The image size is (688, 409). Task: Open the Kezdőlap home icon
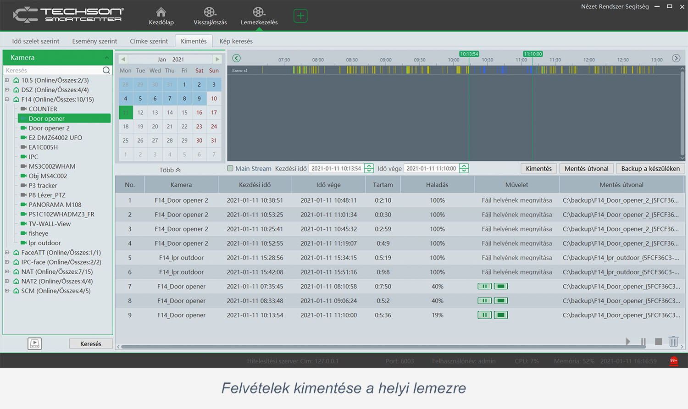pos(161,13)
